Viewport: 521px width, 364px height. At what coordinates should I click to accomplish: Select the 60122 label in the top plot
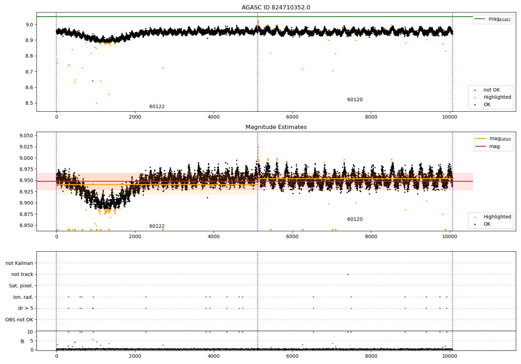157,107
